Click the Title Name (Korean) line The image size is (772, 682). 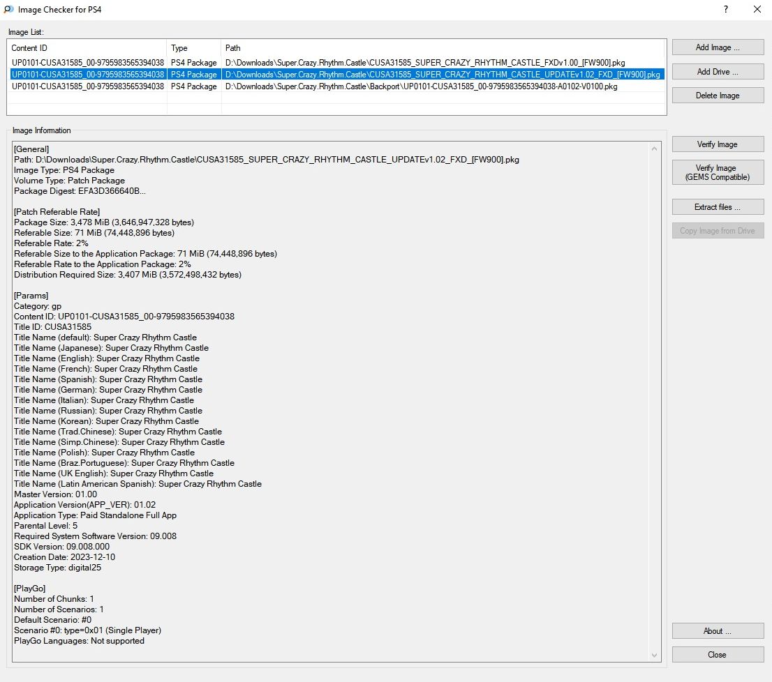click(x=106, y=421)
